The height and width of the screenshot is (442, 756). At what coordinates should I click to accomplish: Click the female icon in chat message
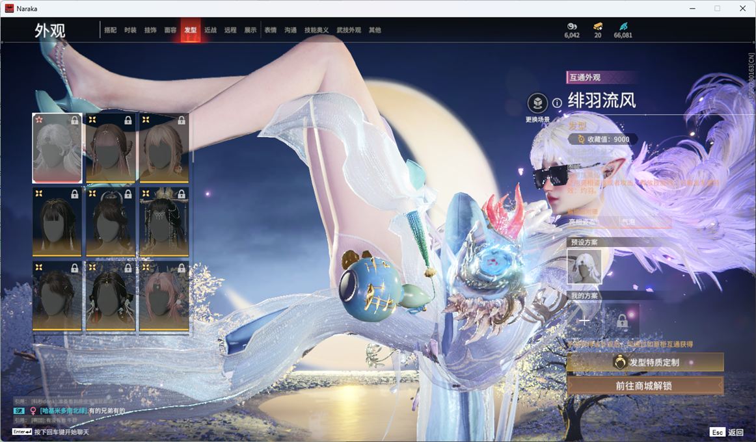[x=33, y=411]
